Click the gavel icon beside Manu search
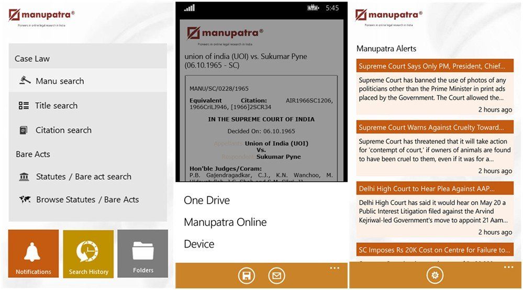This screenshot has width=523, height=290. (x=25, y=80)
